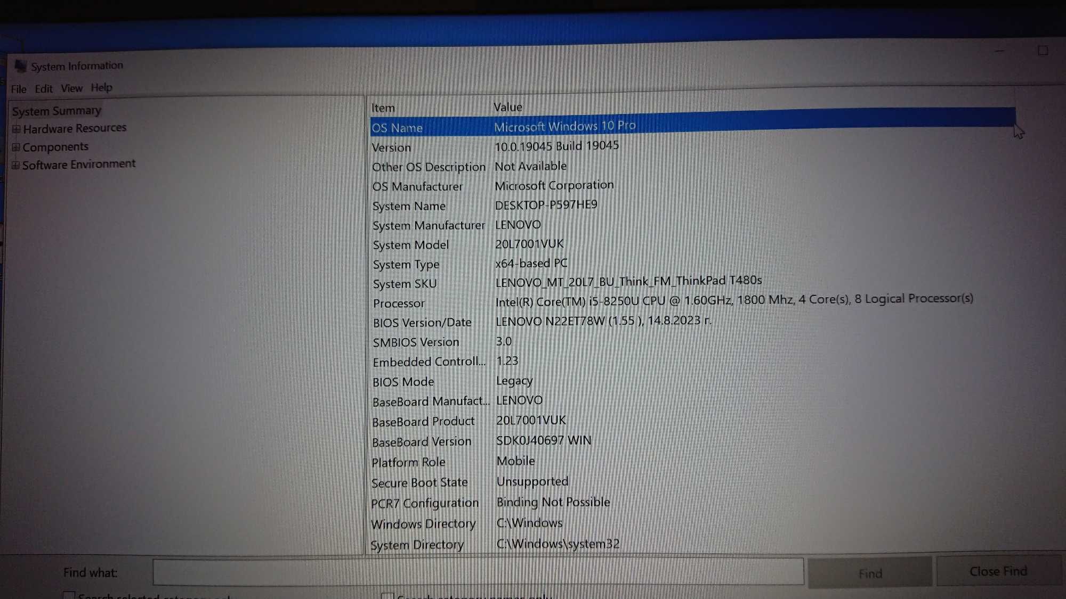The height and width of the screenshot is (599, 1066).
Task: Click the Close Find button
Action: click(997, 572)
